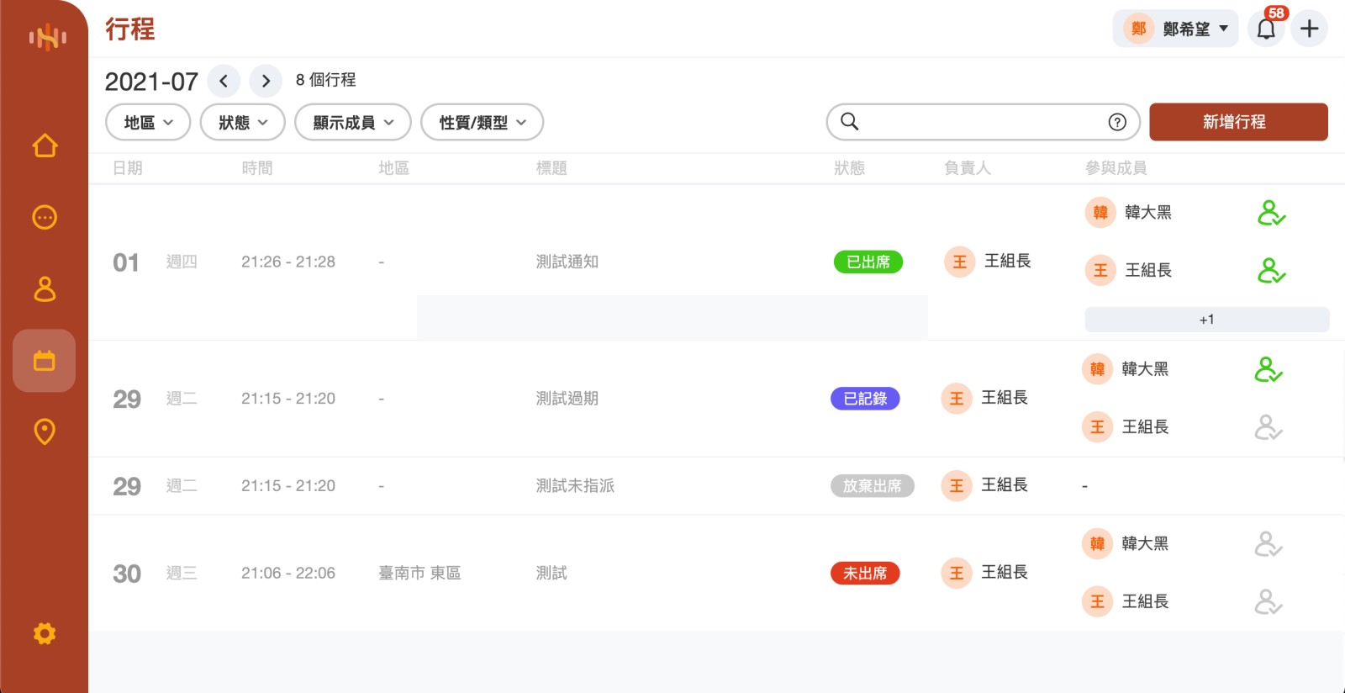Click the 未出席 status badge
This screenshot has width=1345, height=693.
tap(865, 574)
